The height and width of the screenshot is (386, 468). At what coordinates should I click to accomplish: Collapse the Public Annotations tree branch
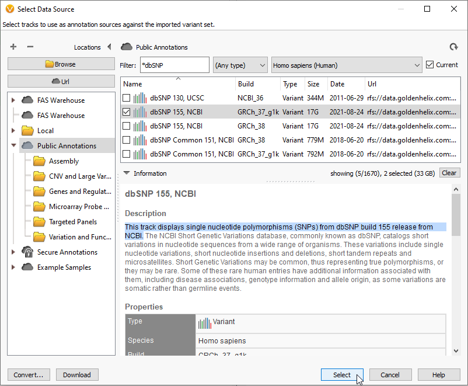click(x=14, y=145)
